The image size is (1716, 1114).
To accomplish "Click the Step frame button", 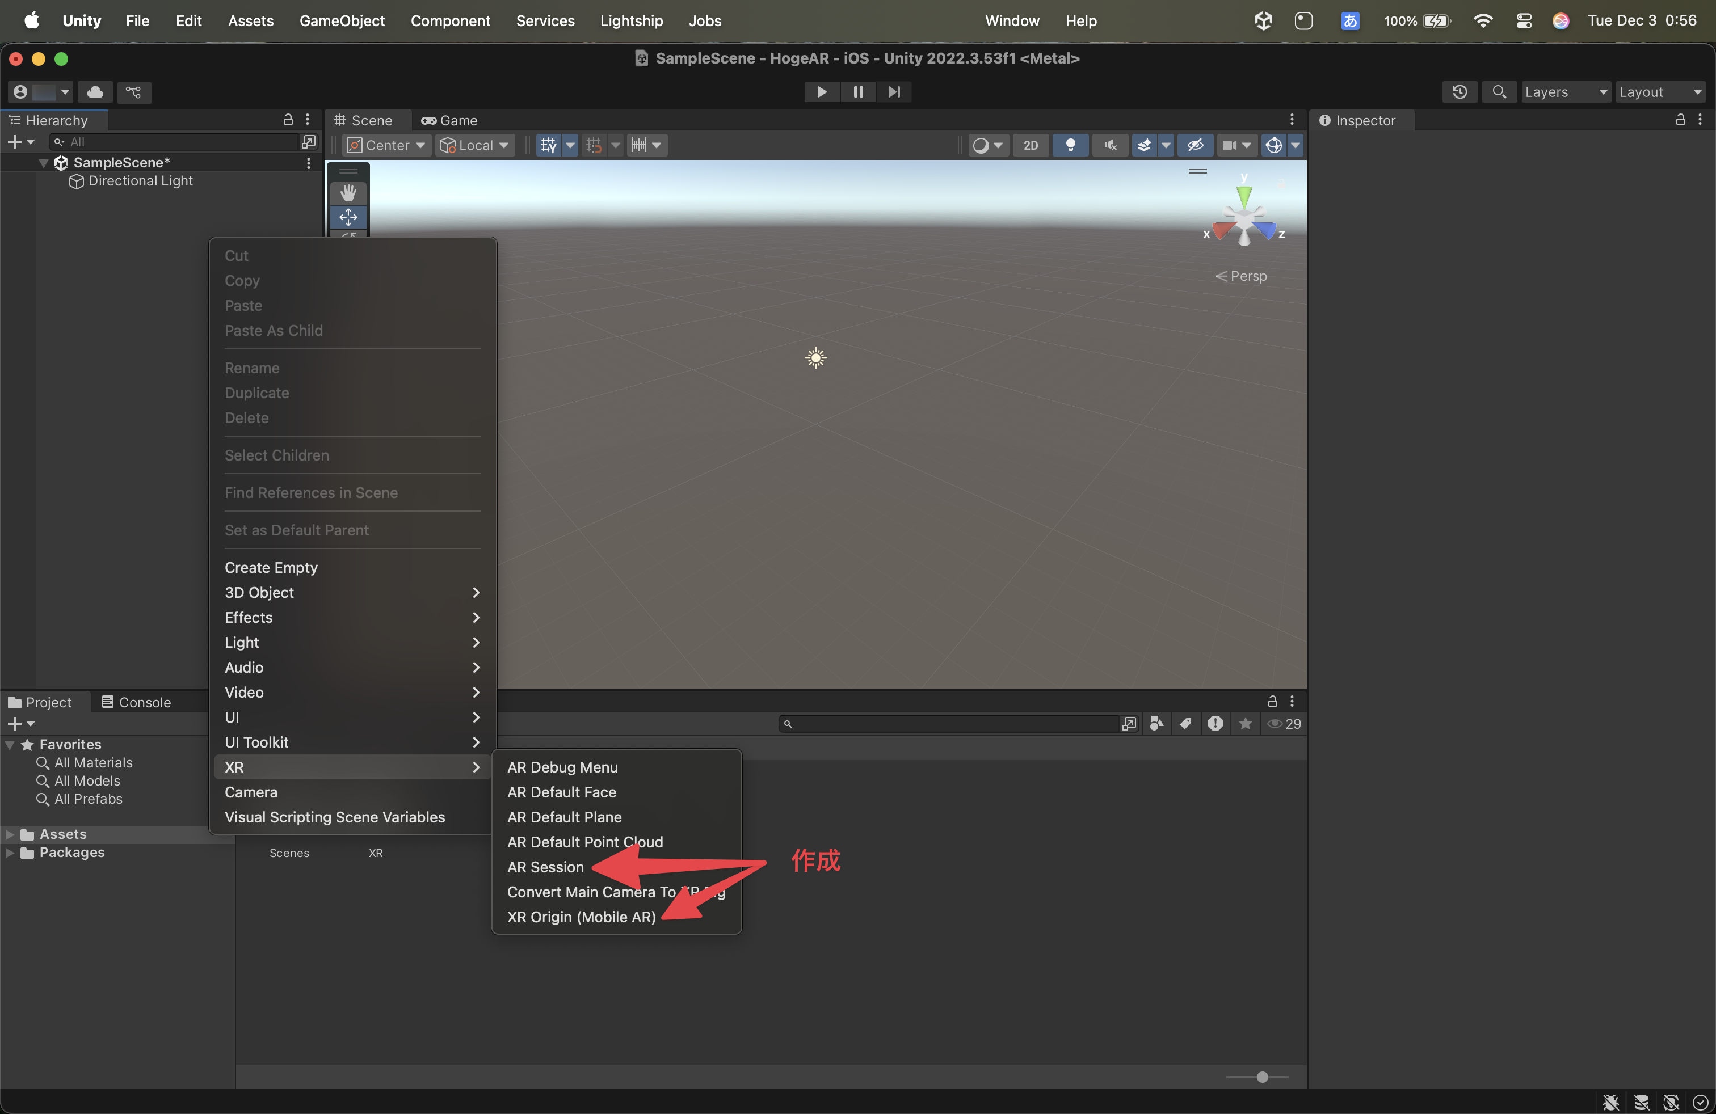I will [894, 91].
